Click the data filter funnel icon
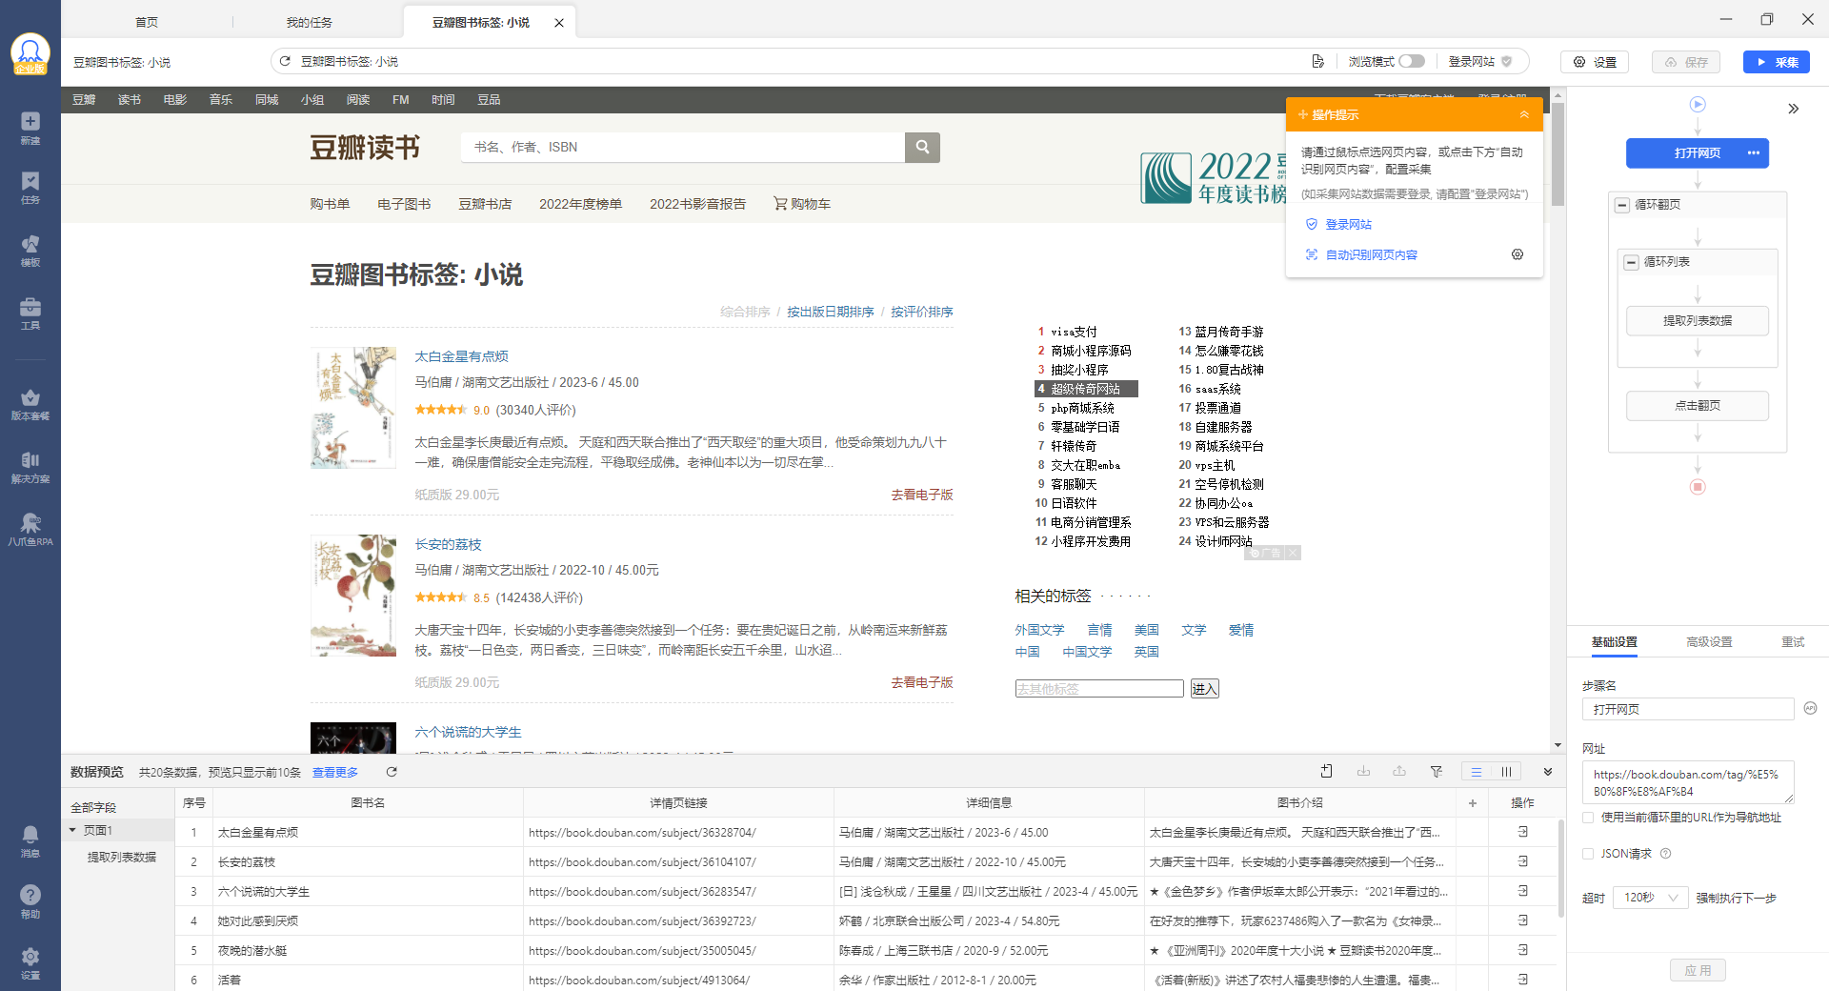Image resolution: width=1829 pixels, height=991 pixels. coord(1436,772)
